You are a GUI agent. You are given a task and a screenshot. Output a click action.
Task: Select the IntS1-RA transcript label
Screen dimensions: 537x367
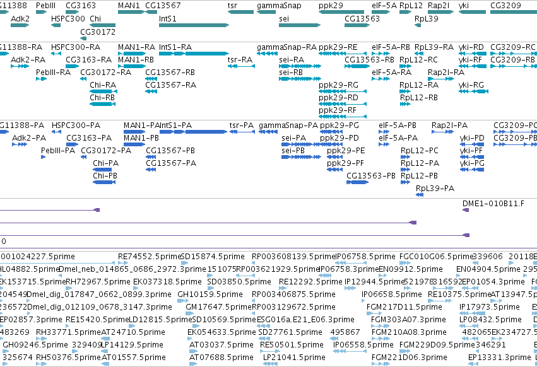tap(175, 47)
